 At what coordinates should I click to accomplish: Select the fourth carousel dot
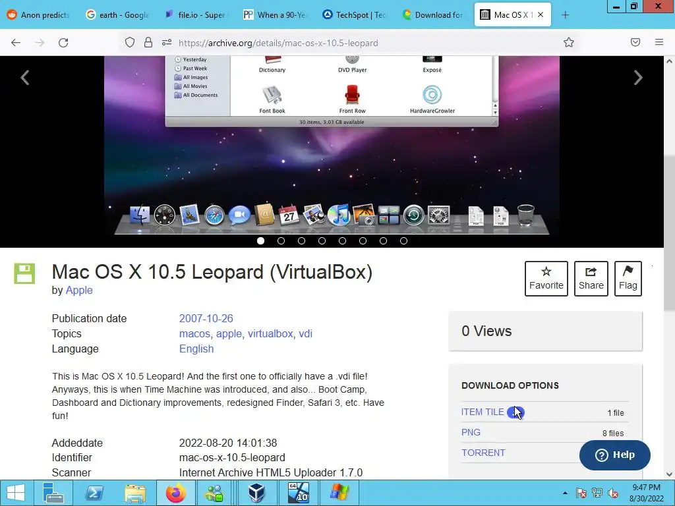coord(322,241)
